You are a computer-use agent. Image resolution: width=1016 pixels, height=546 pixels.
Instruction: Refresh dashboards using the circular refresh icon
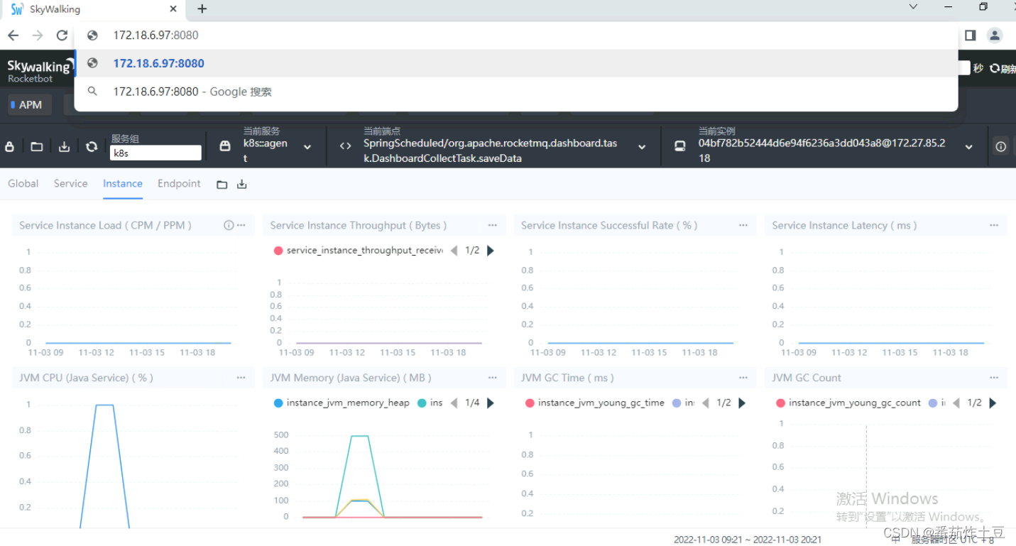pos(92,146)
